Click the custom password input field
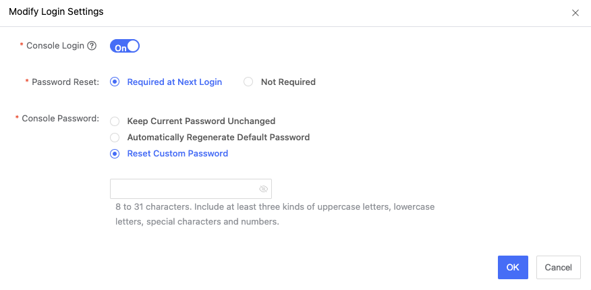 [184, 189]
